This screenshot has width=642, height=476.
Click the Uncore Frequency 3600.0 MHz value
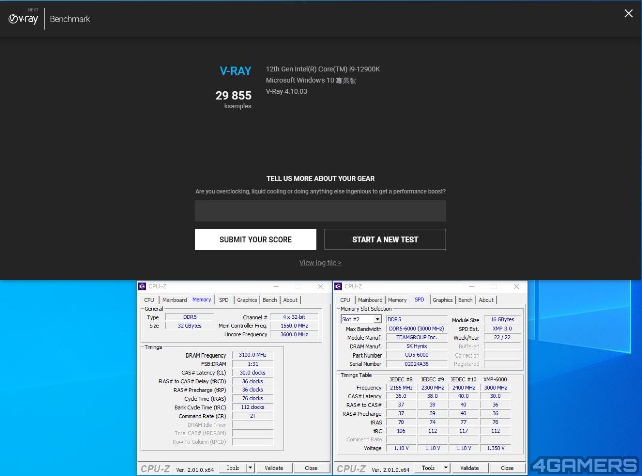(295, 334)
